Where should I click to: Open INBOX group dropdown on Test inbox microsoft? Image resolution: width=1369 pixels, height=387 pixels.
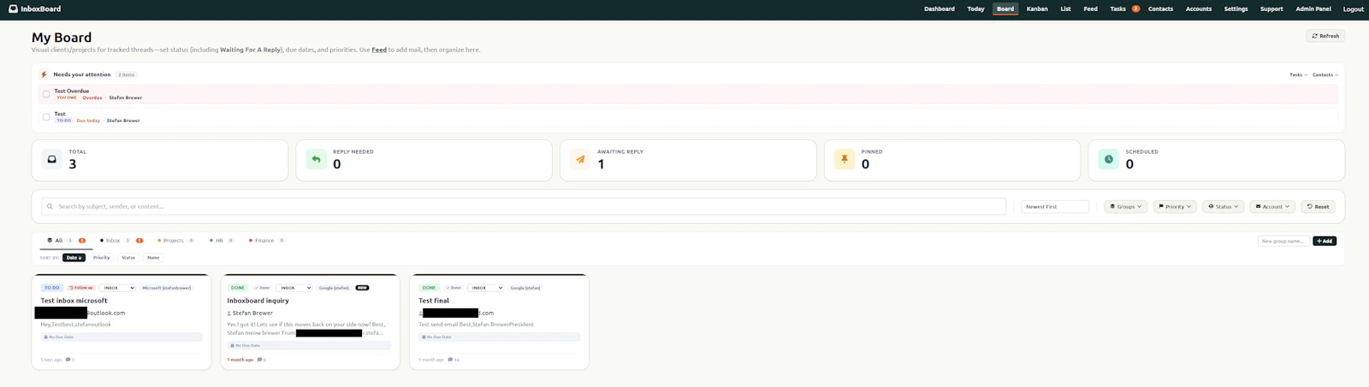coord(117,288)
